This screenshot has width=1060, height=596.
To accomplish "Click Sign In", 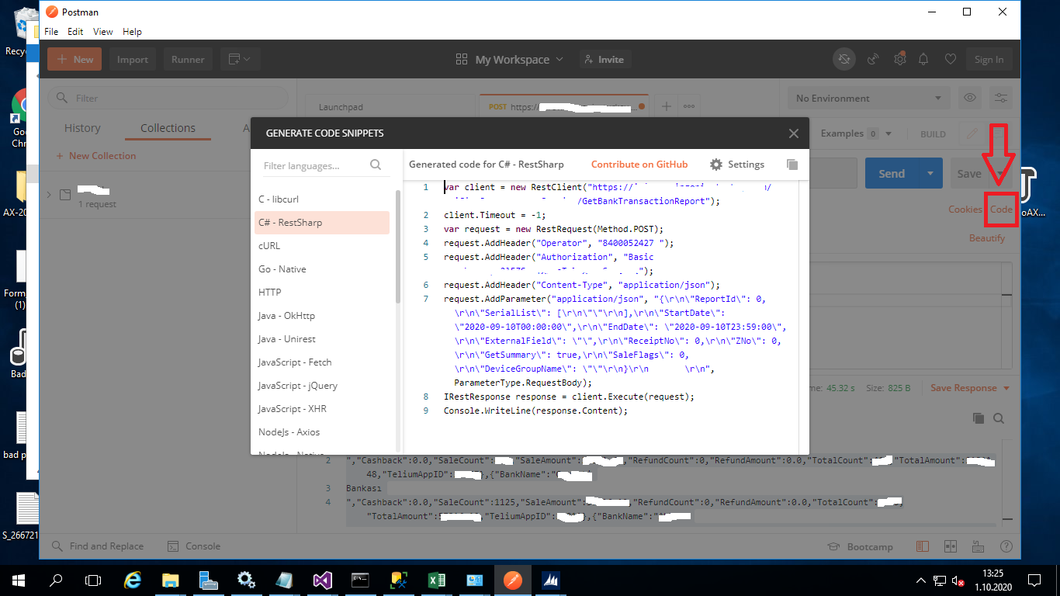I will tap(989, 59).
